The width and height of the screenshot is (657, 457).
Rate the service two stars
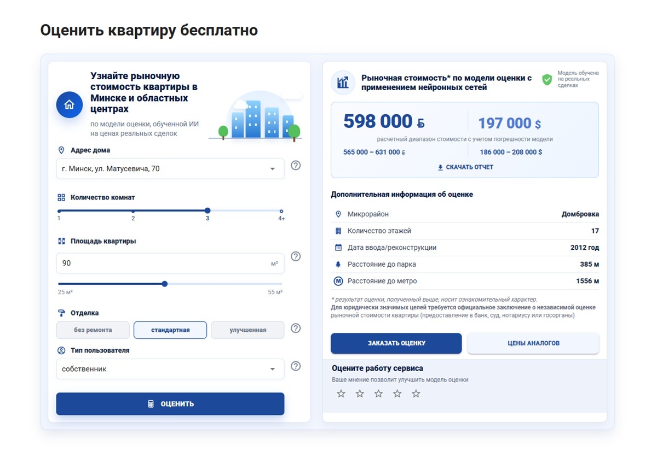360,394
